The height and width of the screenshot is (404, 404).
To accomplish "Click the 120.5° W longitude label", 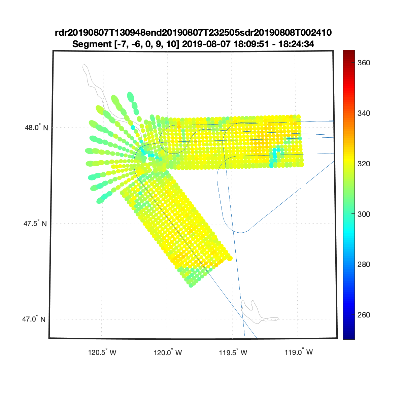I will tap(102, 352).
